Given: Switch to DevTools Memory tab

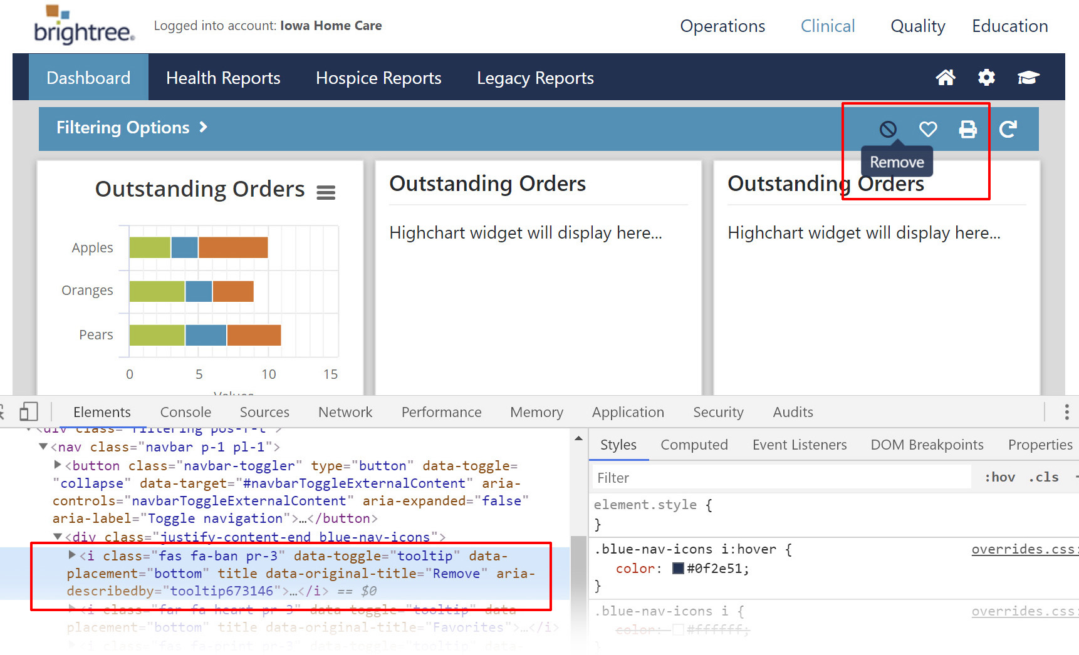Looking at the screenshot, I should coord(536,412).
